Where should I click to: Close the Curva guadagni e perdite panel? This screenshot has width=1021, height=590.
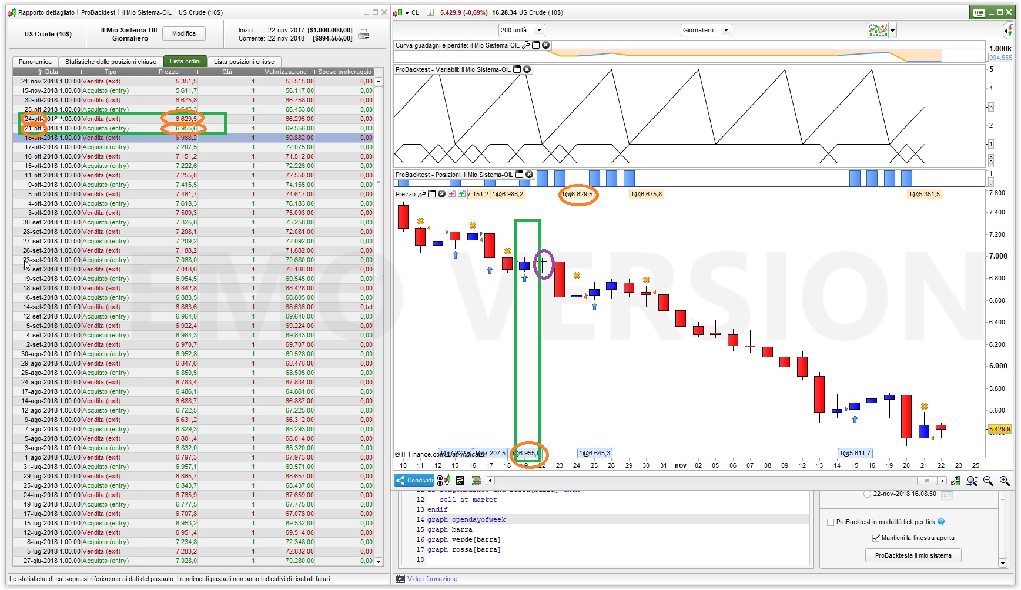(x=545, y=45)
